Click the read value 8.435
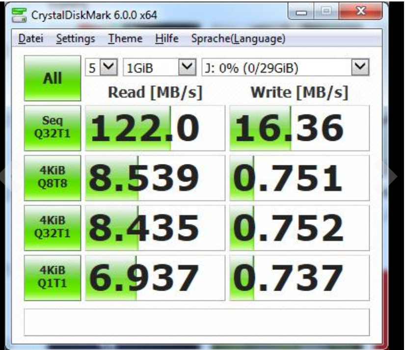The width and height of the screenshot is (405, 350). pyautogui.click(x=155, y=228)
